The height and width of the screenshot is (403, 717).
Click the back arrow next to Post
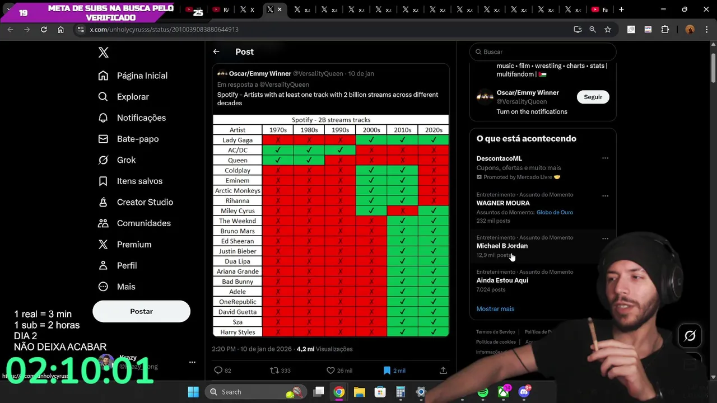coord(216,51)
